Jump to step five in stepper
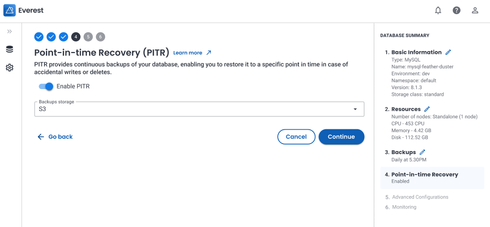The width and height of the screenshot is (490, 227). [88, 37]
